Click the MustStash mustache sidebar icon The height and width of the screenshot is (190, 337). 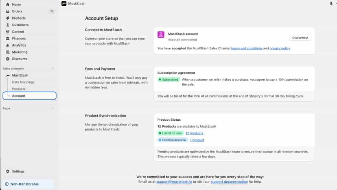tap(8, 75)
